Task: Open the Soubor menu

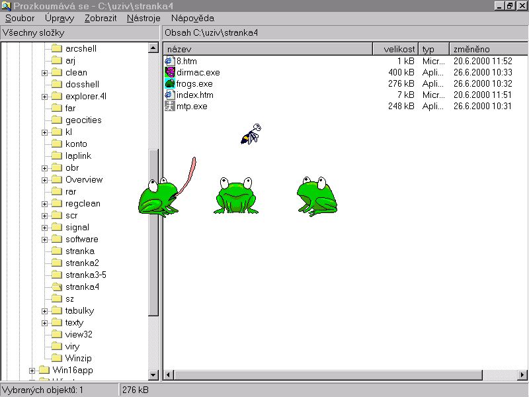Action: 19,19
